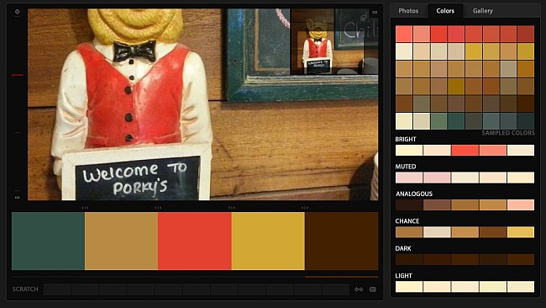Click the navigator thumbnail of the pig statue
This screenshot has height=308, width=546.
[334, 41]
